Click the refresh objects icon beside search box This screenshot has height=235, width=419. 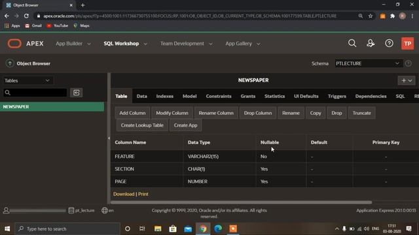click(x=76, y=93)
